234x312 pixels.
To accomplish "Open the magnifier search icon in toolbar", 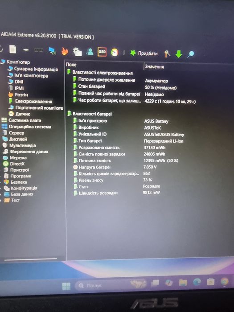I will [x=191, y=54].
